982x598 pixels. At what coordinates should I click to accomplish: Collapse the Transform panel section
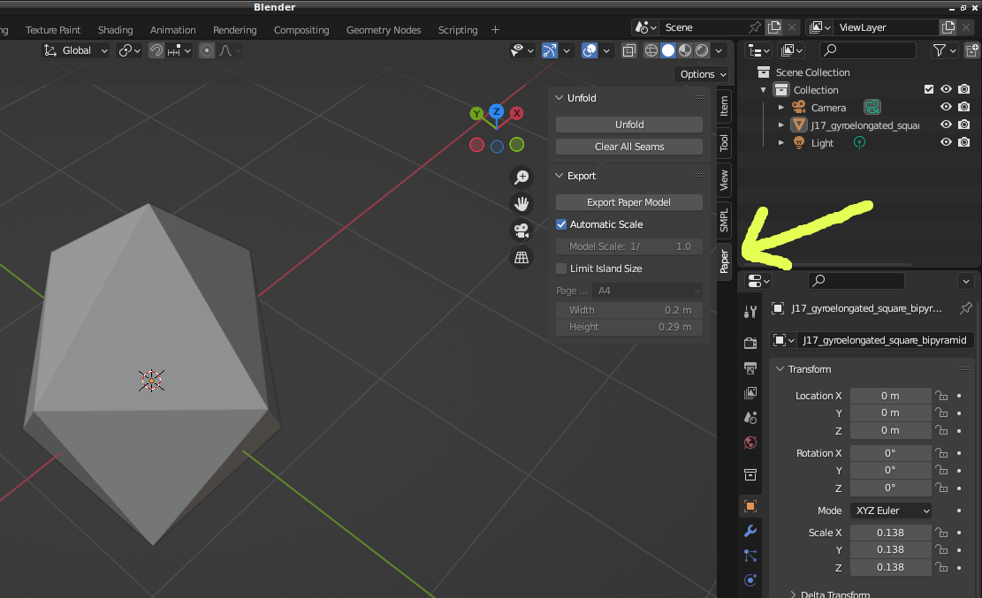click(x=810, y=369)
